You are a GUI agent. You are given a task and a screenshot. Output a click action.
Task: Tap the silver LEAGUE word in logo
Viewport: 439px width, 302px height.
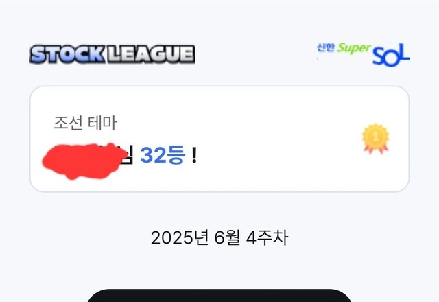tap(151, 54)
